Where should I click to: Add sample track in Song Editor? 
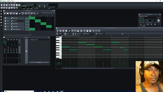(14, 14)
